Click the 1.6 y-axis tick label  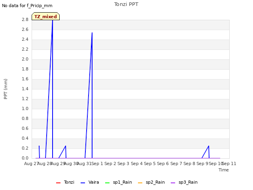point(25,79)
